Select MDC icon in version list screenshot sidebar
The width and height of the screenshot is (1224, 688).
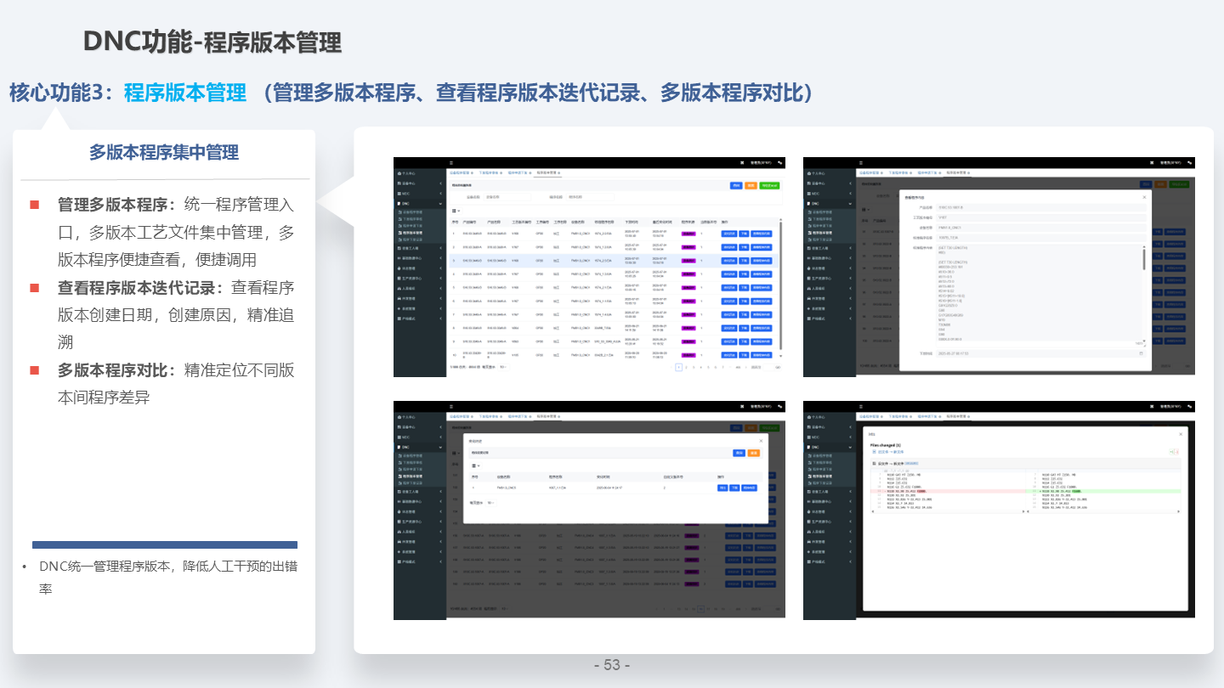pyautogui.click(x=399, y=194)
